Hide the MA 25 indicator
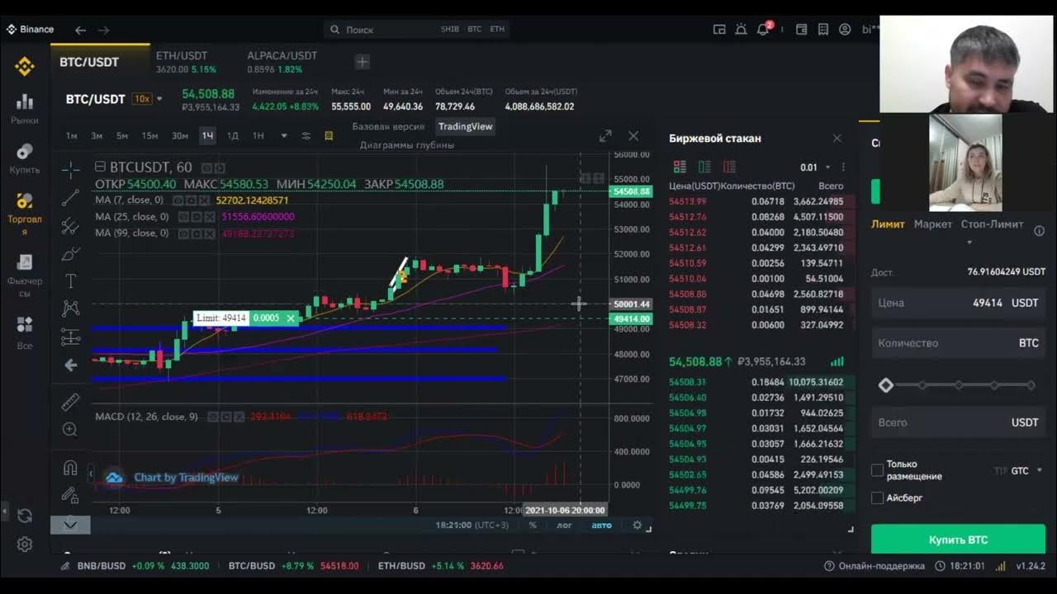Screen dimensions: 1057x594 184,217
